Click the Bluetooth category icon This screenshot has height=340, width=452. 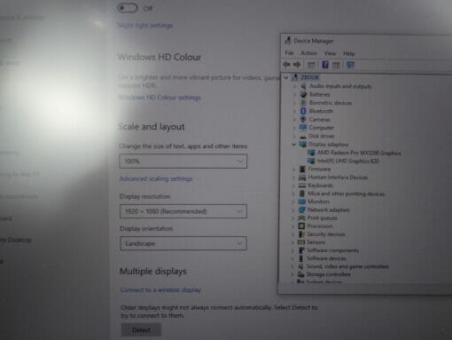tap(303, 111)
